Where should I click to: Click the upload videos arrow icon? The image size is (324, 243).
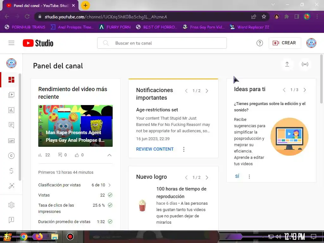point(287,64)
